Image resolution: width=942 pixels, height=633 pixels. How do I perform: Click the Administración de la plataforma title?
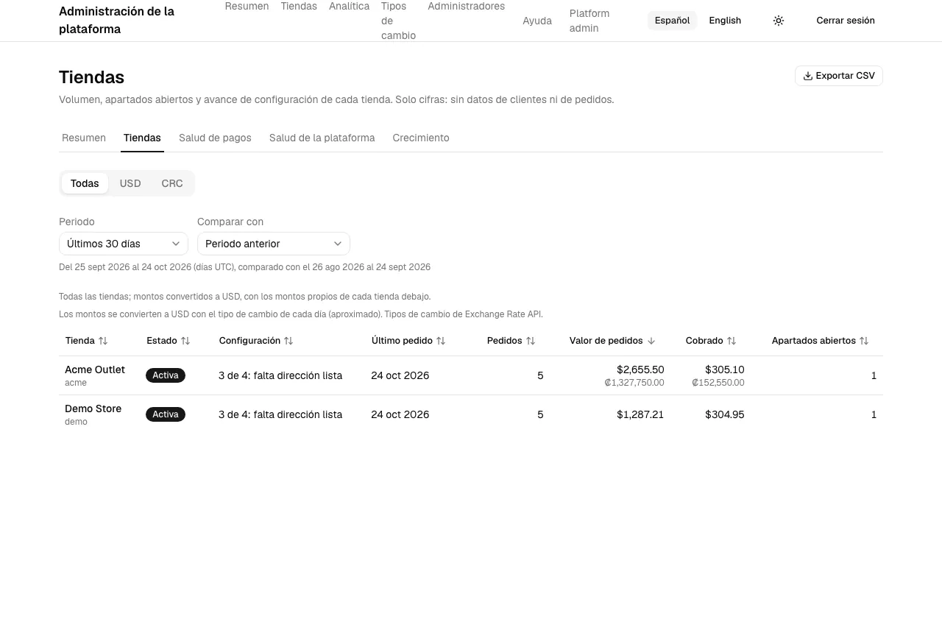click(x=116, y=21)
